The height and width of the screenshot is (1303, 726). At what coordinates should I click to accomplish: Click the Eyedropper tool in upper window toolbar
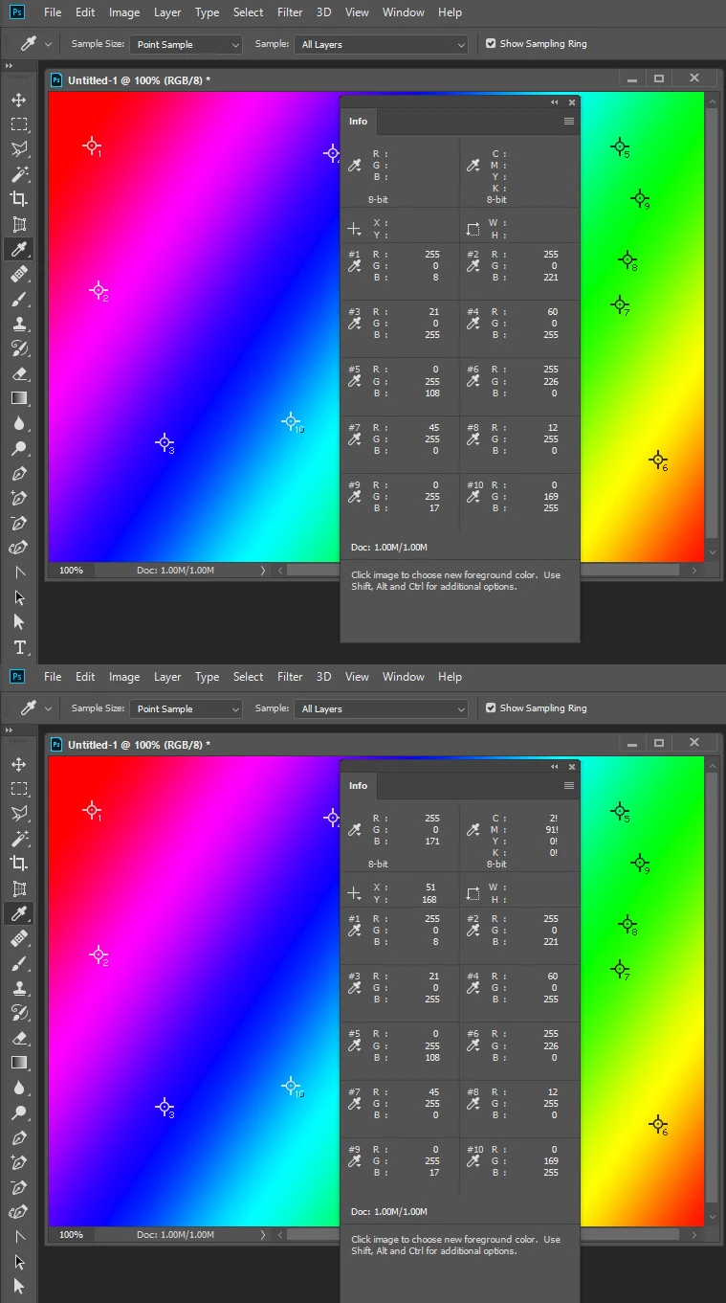[x=18, y=249]
